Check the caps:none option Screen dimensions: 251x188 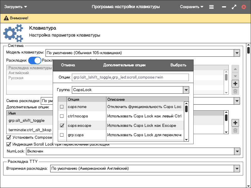62,107
